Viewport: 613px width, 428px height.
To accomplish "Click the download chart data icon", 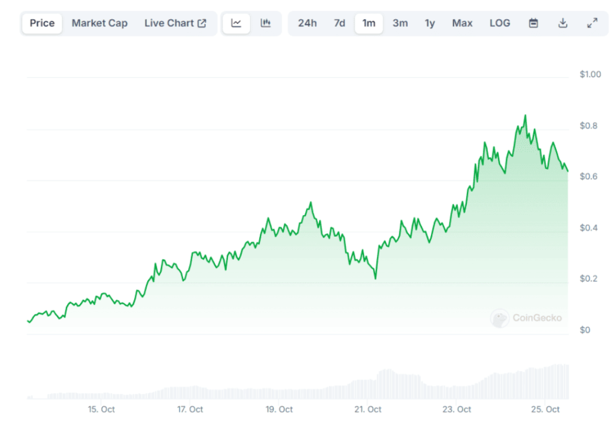I will pos(563,23).
